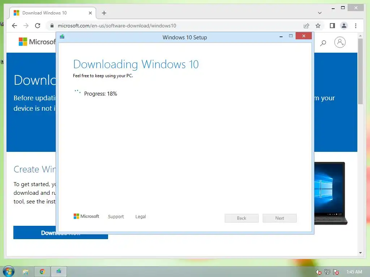The height and width of the screenshot is (277, 370).
Task: Click the network tray icon
Action: point(327,272)
